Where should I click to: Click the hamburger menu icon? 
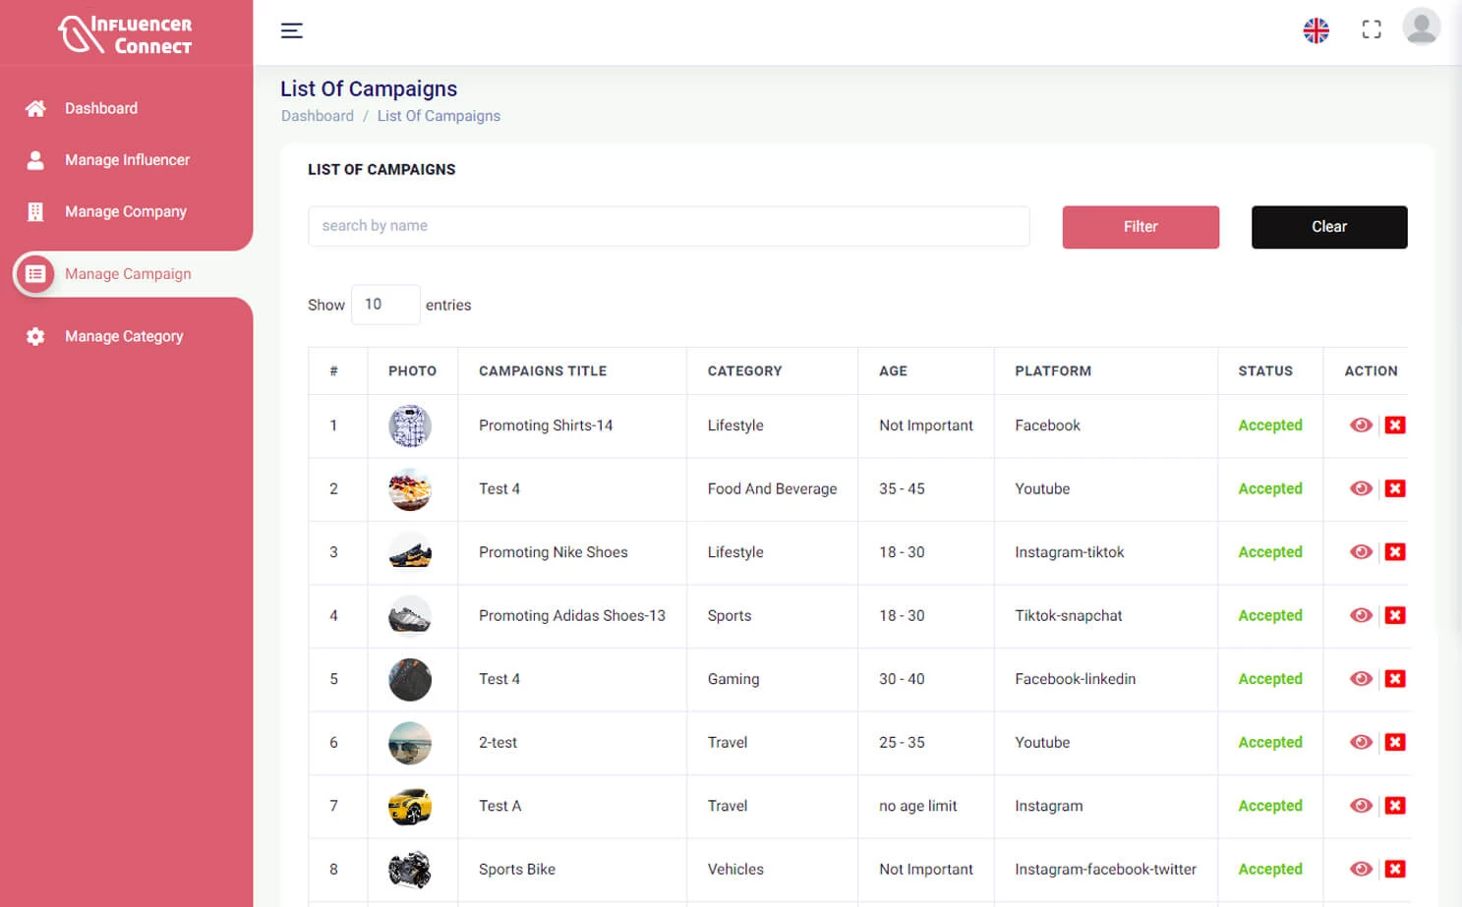(x=292, y=30)
